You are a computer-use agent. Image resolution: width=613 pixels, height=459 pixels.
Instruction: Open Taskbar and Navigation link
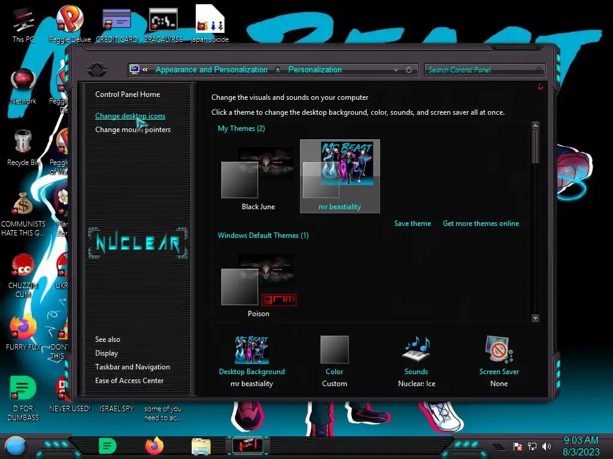pos(132,367)
